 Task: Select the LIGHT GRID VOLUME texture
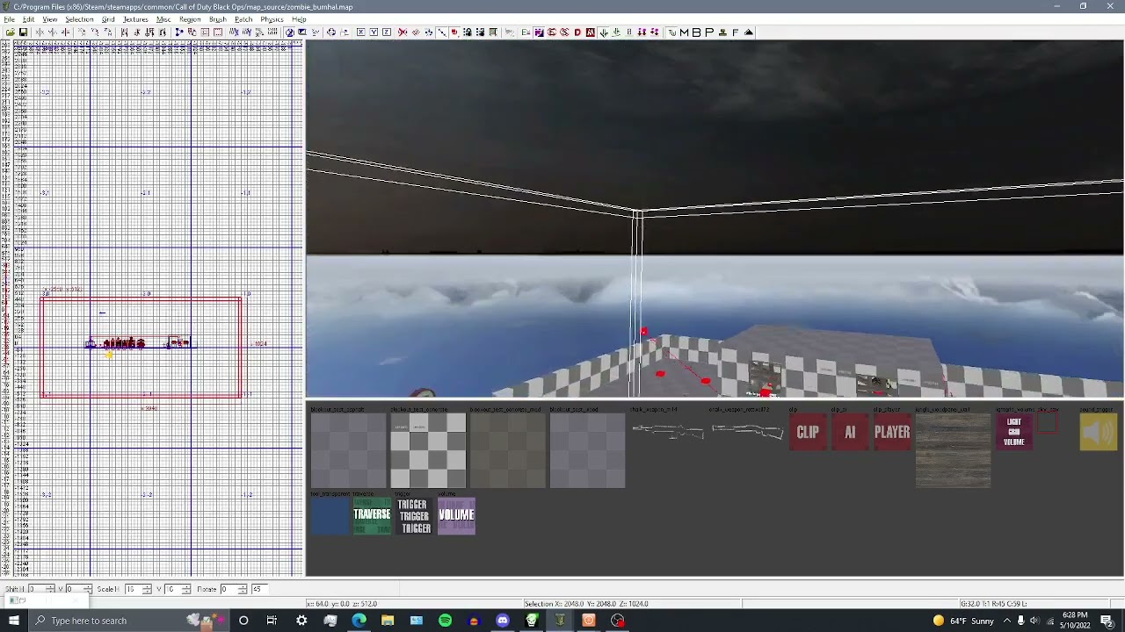1014,432
